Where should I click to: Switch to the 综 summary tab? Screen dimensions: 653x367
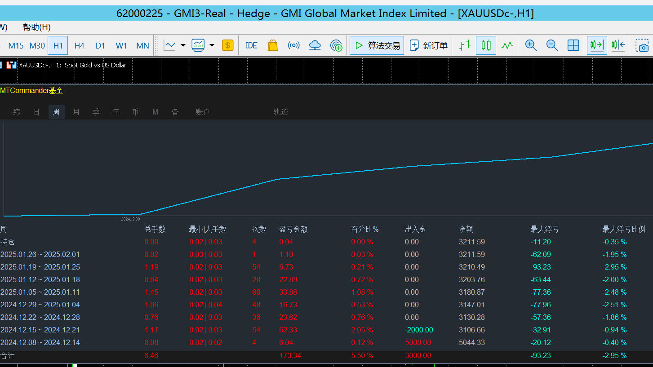[17, 112]
